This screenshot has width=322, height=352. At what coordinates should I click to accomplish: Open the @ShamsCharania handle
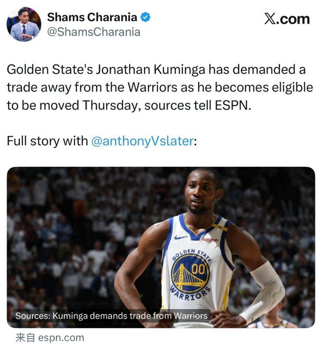tap(94, 32)
